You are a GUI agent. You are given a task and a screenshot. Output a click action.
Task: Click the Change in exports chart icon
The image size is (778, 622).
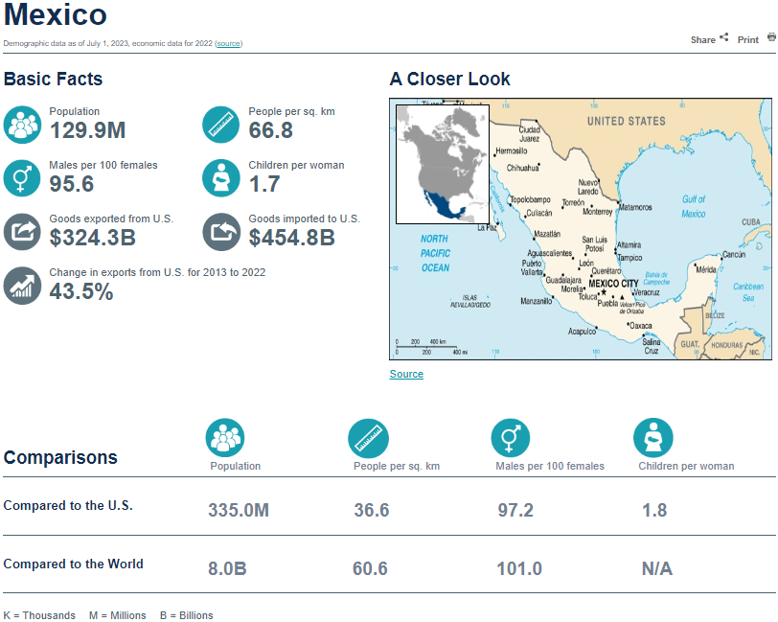click(22, 286)
